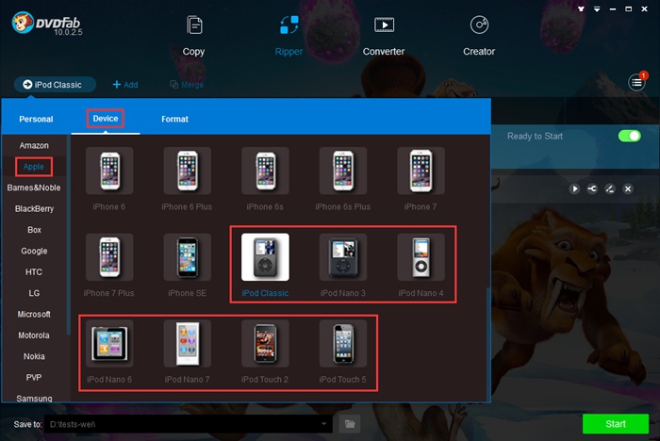Choose the iPhone 6s profile
This screenshot has width=660, height=441.
pos(265,180)
